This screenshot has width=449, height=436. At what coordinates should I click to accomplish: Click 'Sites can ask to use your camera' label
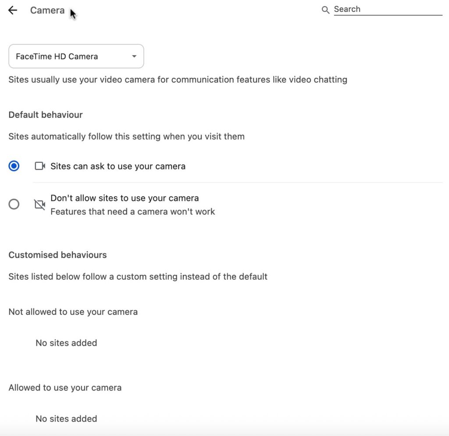click(118, 166)
